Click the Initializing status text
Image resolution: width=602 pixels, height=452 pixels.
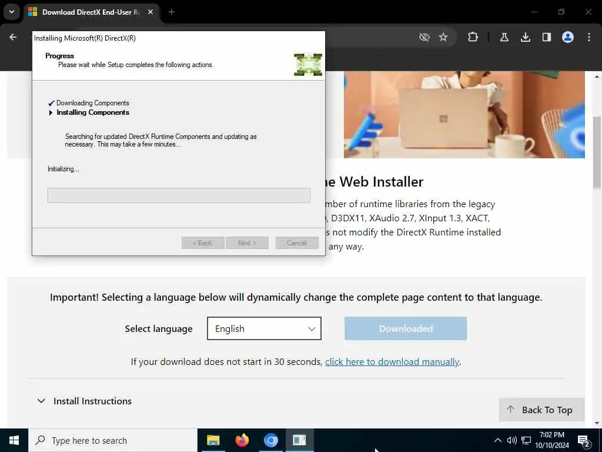(63, 169)
